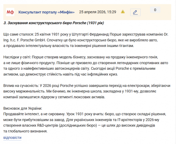Click the text «Висновок для України:»
Screen dimensions: 176x144
[23, 108]
